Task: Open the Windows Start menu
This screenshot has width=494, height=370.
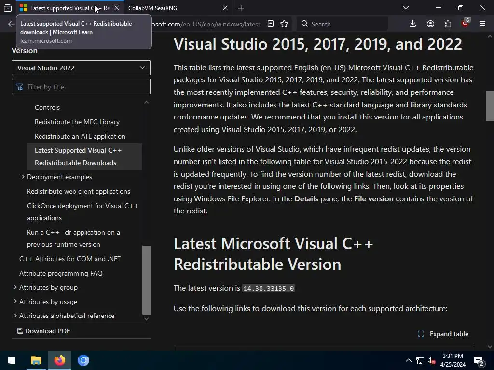Action: (x=12, y=360)
